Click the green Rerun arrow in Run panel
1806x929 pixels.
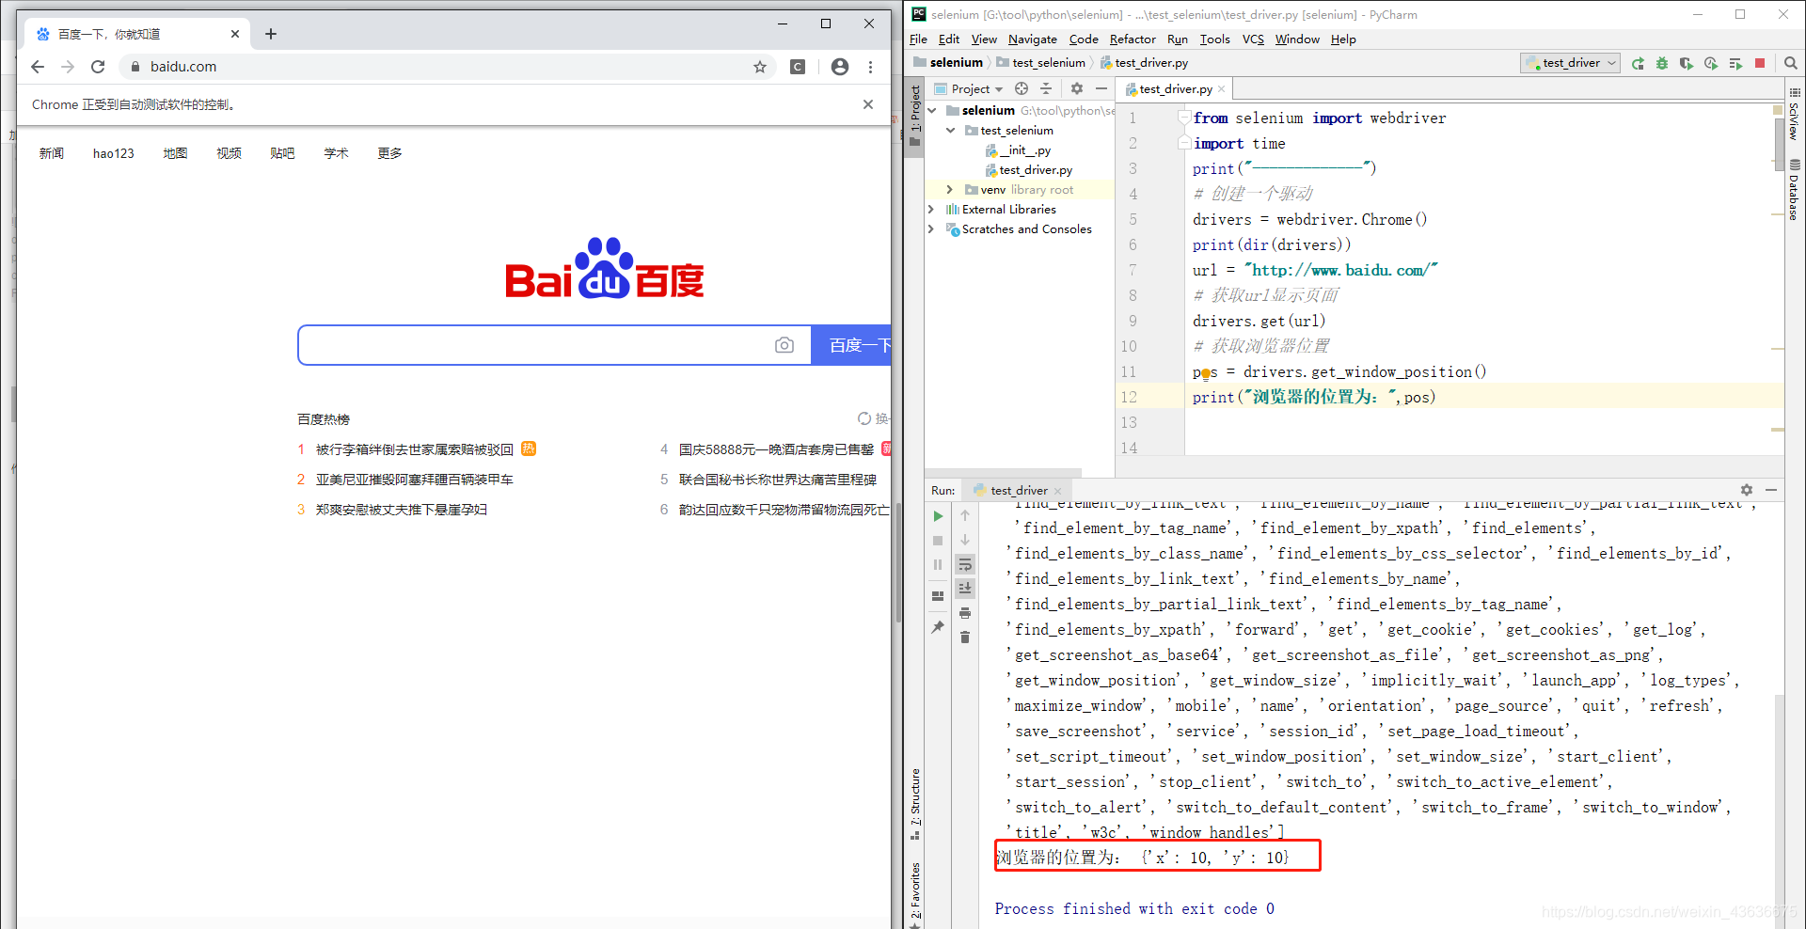(x=938, y=516)
